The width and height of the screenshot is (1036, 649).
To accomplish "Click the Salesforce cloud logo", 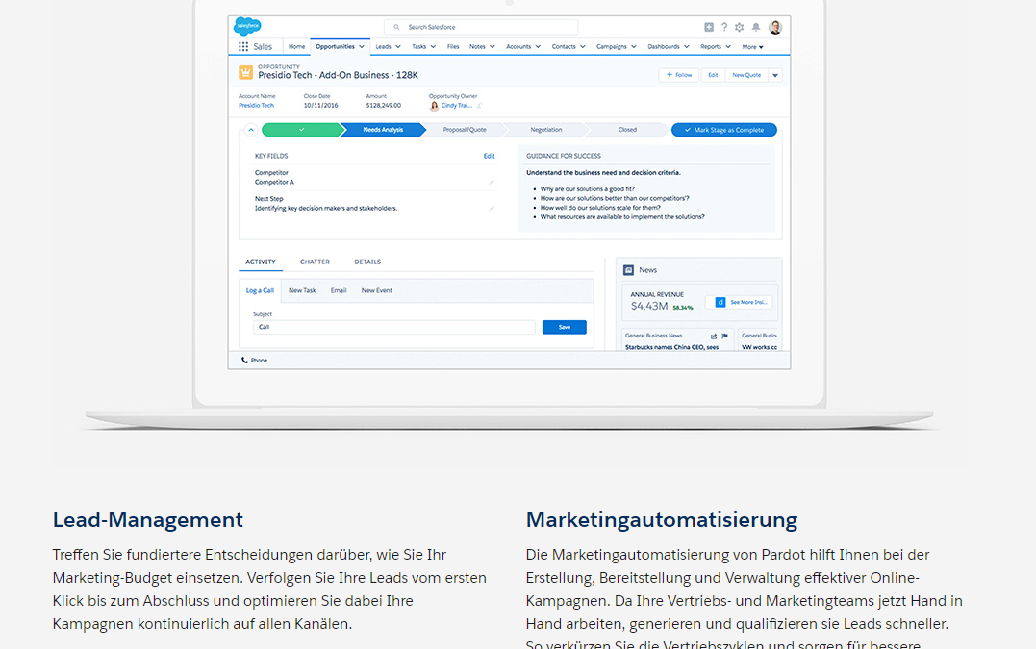I will 247,26.
